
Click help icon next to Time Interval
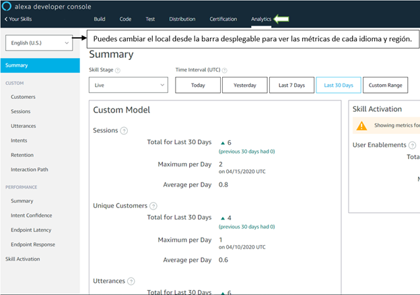click(x=224, y=70)
